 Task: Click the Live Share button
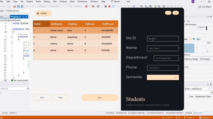205,7
